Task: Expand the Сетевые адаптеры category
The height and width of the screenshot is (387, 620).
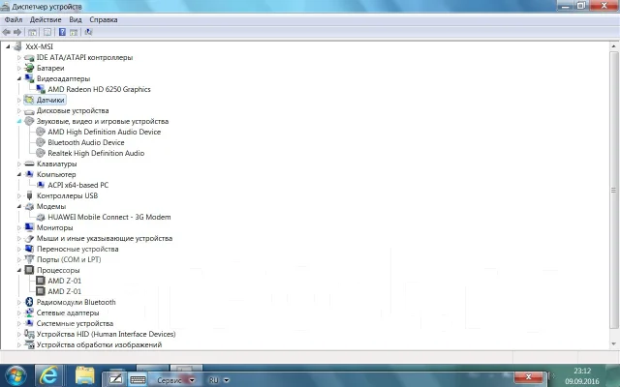Action: tap(18, 313)
